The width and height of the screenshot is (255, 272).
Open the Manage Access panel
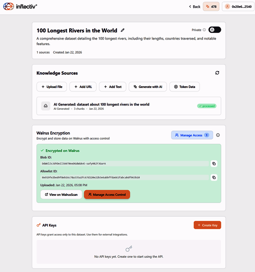tap(192, 135)
